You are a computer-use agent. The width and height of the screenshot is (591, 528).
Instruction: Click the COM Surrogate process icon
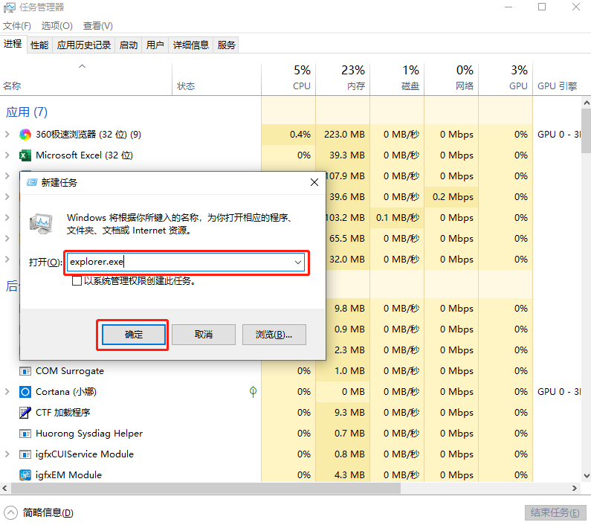pos(25,371)
